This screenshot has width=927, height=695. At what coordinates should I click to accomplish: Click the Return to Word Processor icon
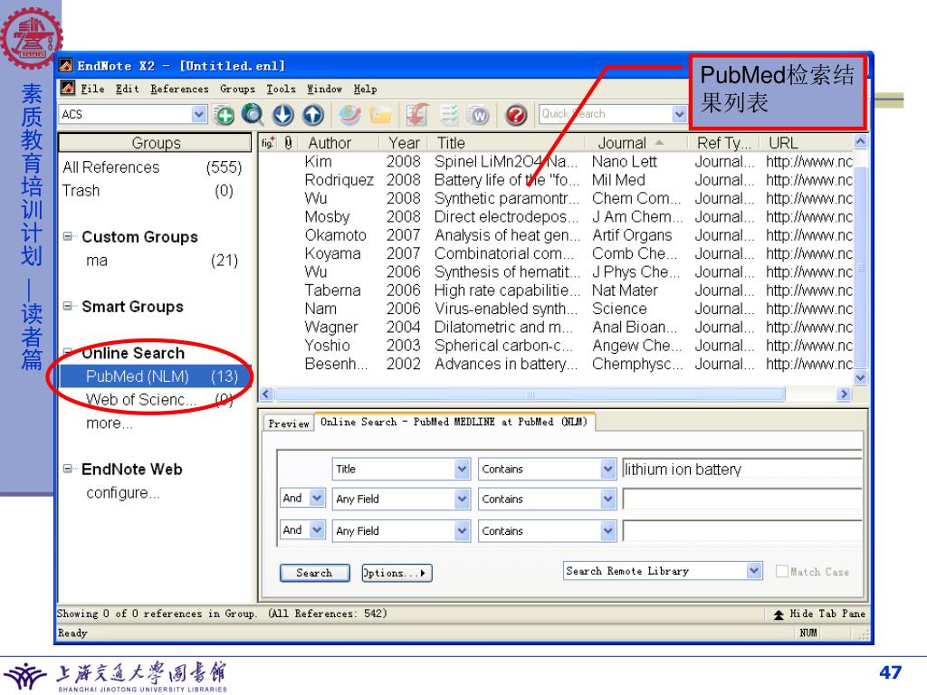(x=478, y=115)
